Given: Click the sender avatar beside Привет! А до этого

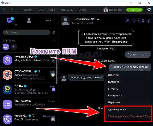Looking at the screenshot, I should click(64, 78).
